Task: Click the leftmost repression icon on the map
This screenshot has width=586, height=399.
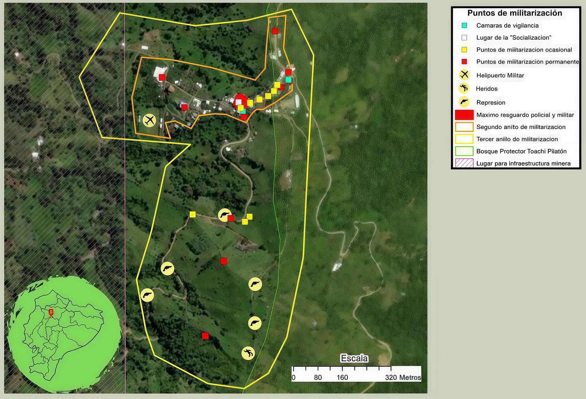Action: click(147, 295)
